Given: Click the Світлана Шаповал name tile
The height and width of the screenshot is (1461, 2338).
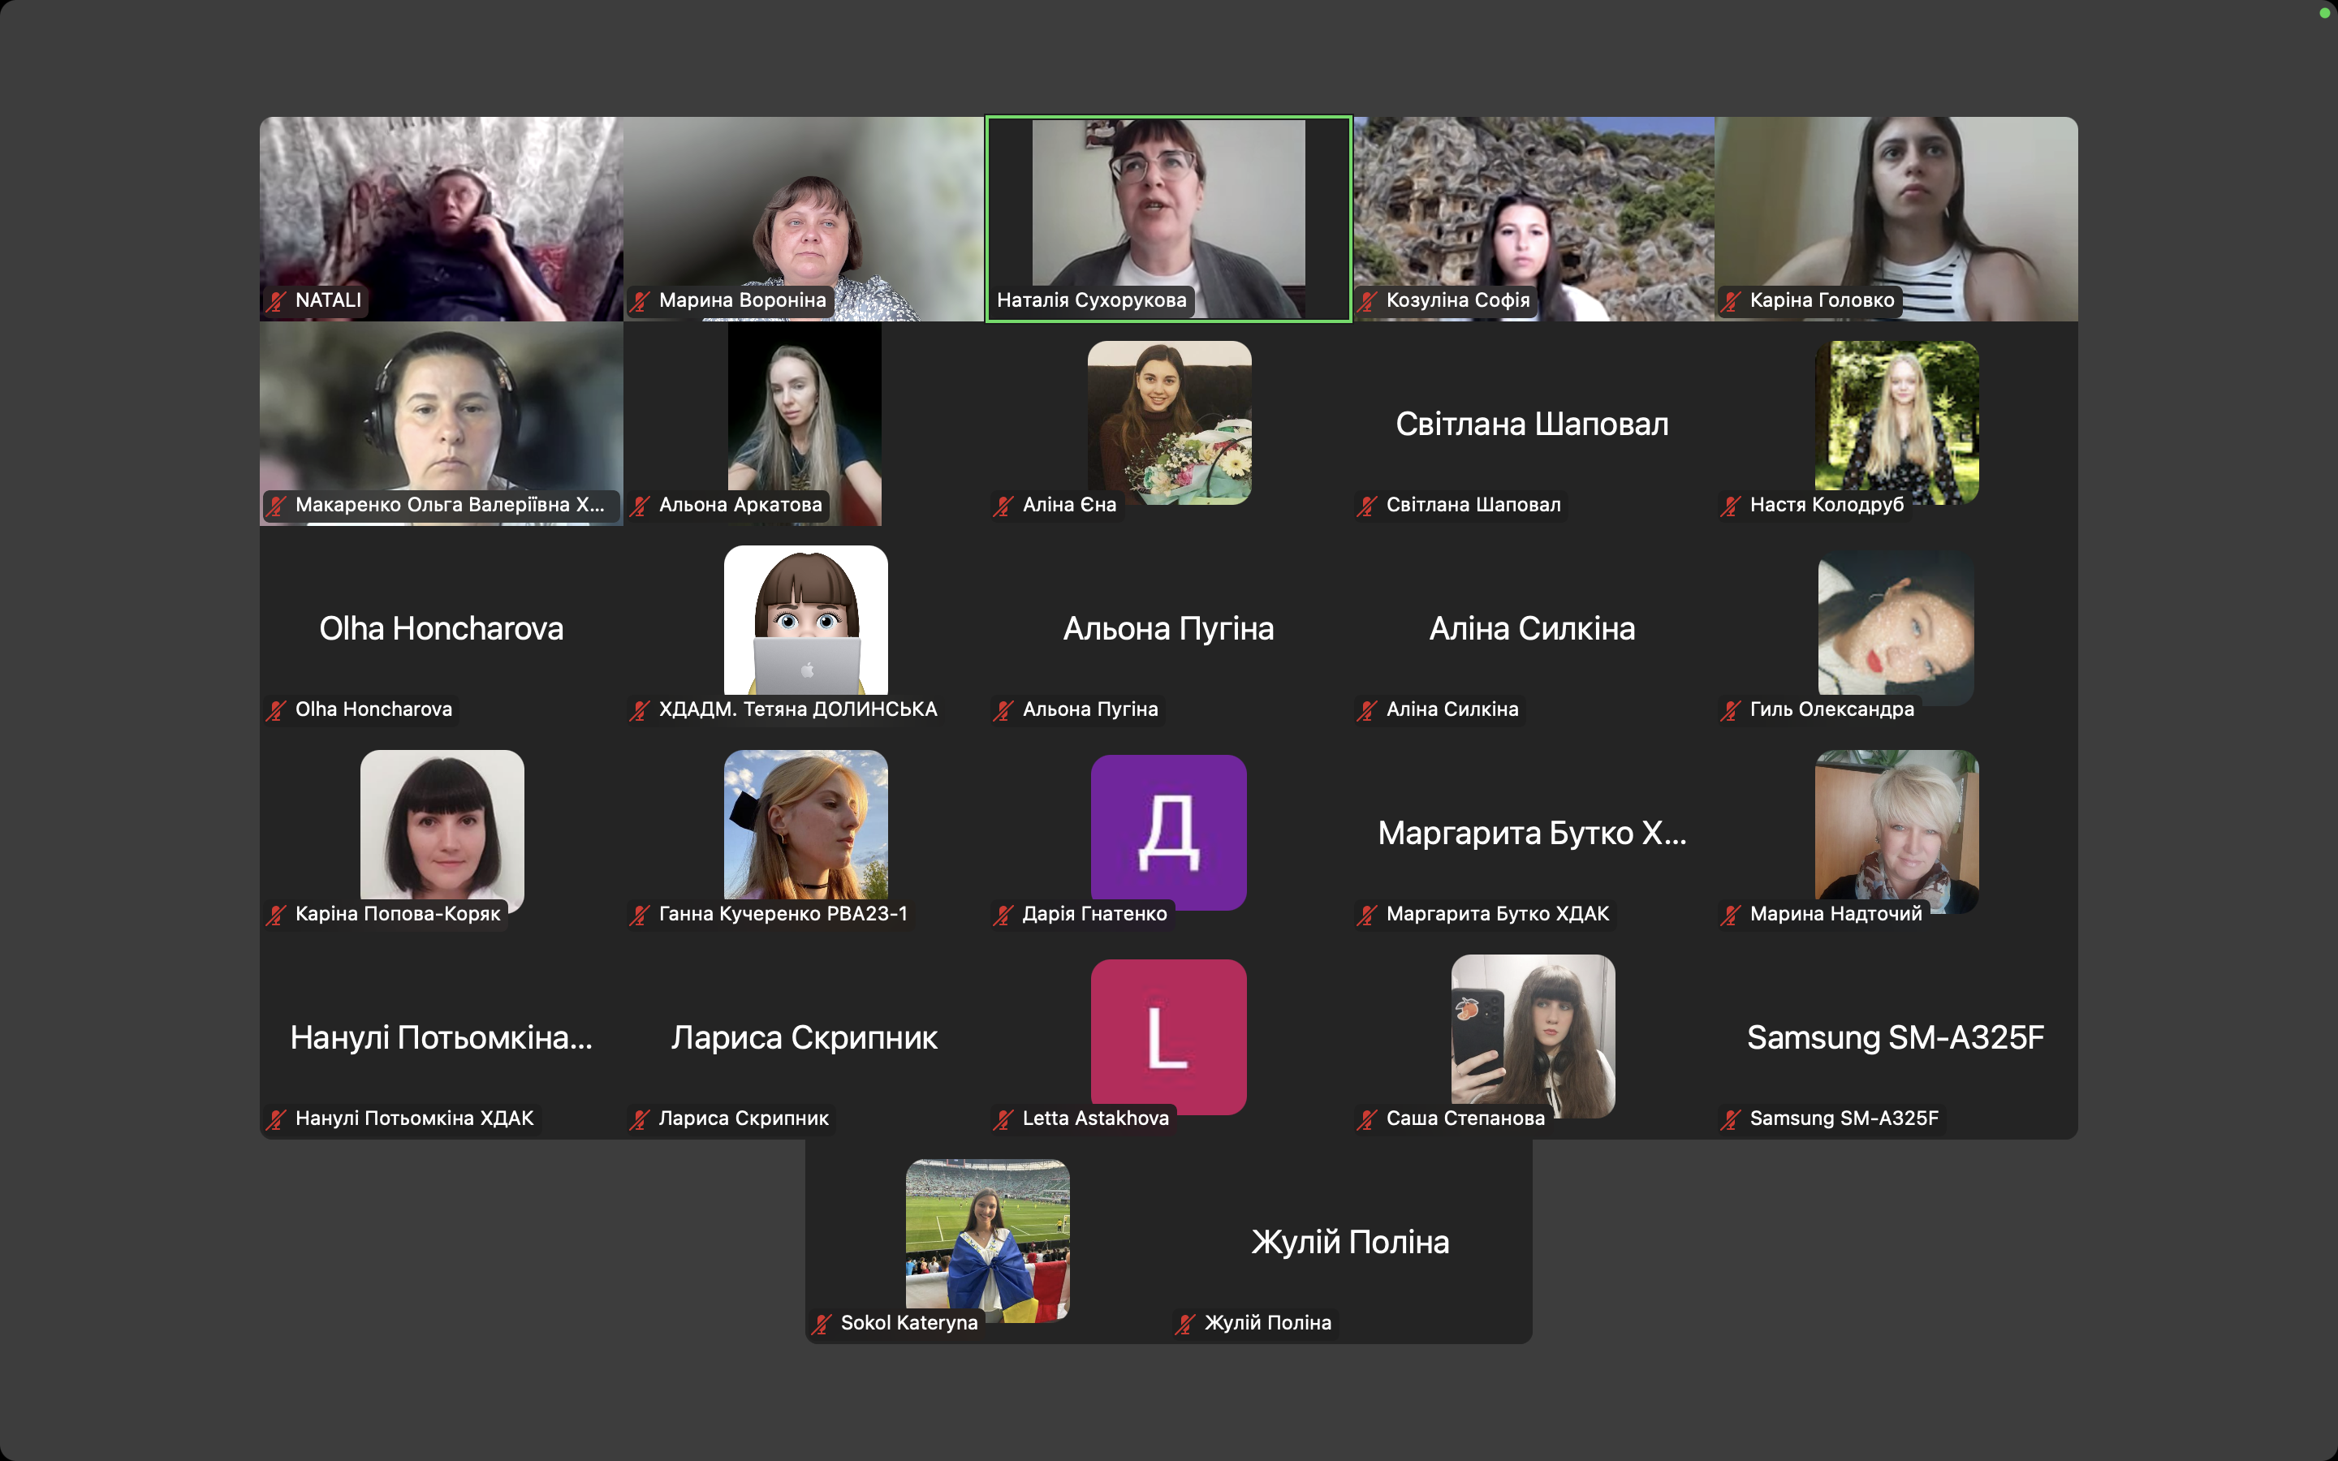Looking at the screenshot, I should click(x=1532, y=425).
